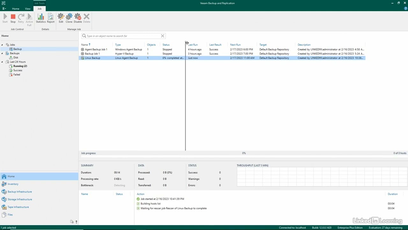Click navigation pane options icon at bottom

[72, 221]
